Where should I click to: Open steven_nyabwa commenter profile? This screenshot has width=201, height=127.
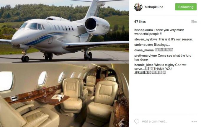[x=146, y=39]
